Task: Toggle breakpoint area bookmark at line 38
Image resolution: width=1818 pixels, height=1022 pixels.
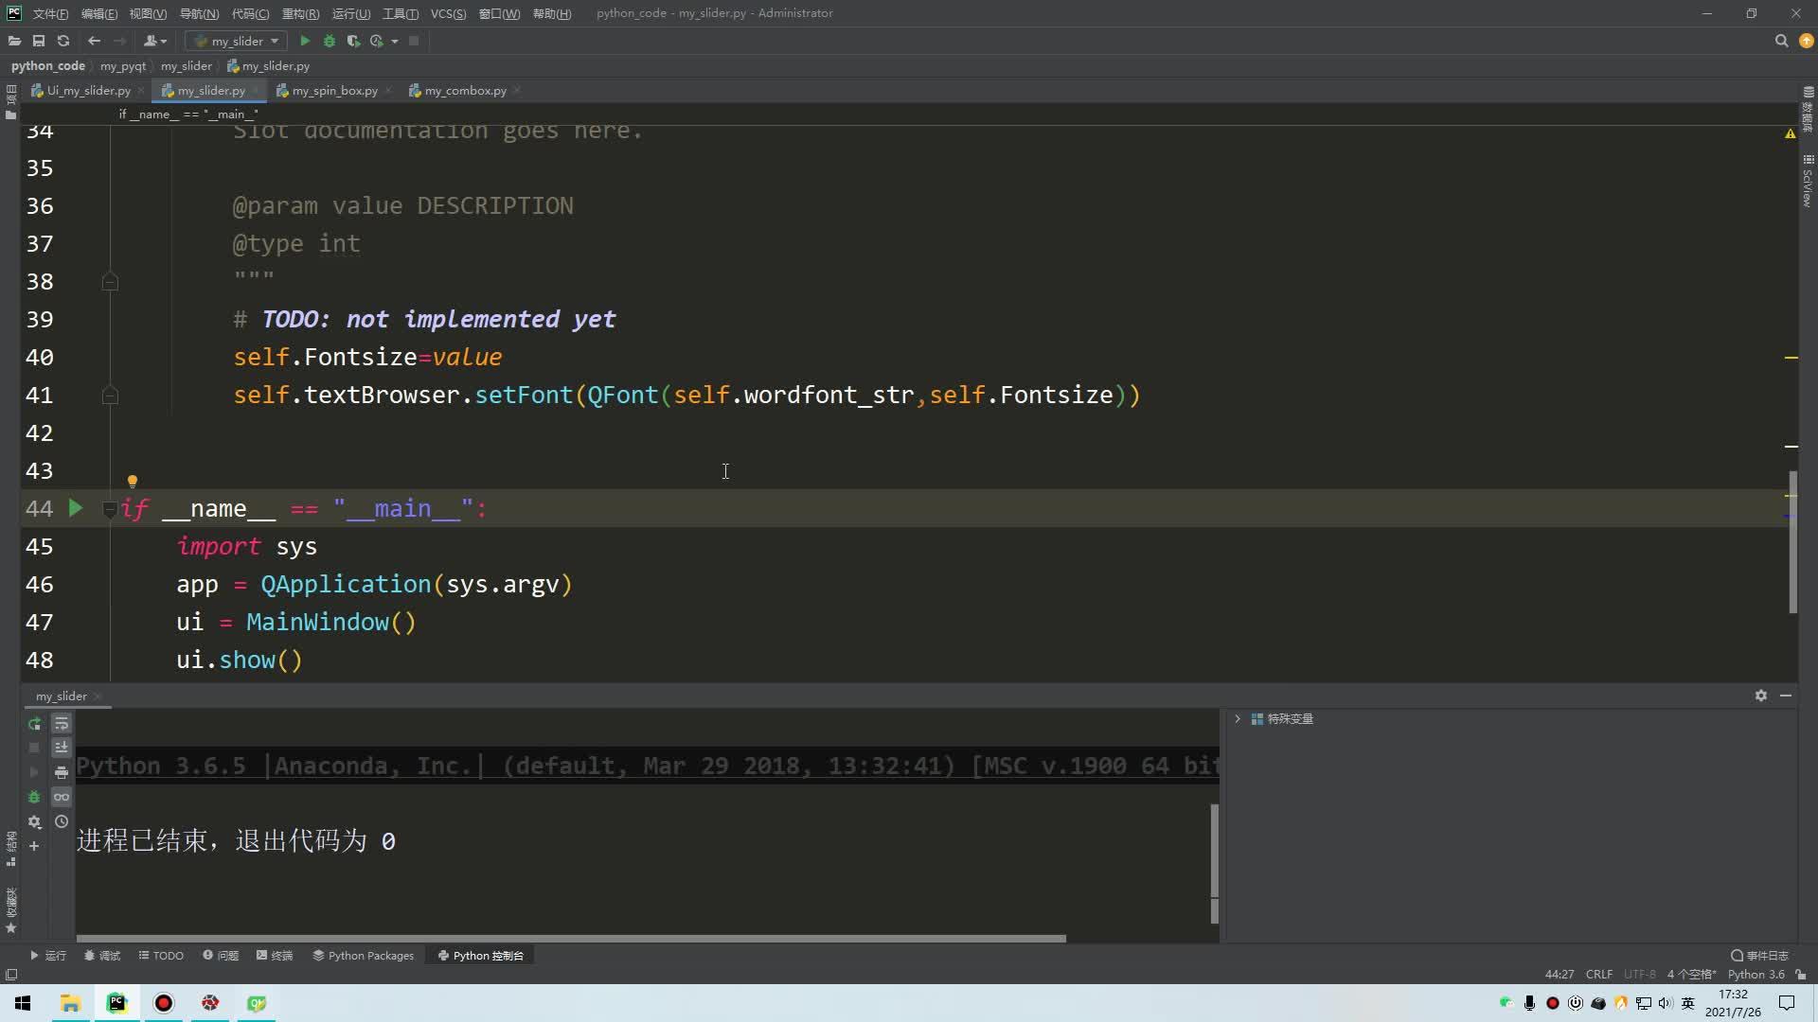Action: pyautogui.click(x=110, y=281)
